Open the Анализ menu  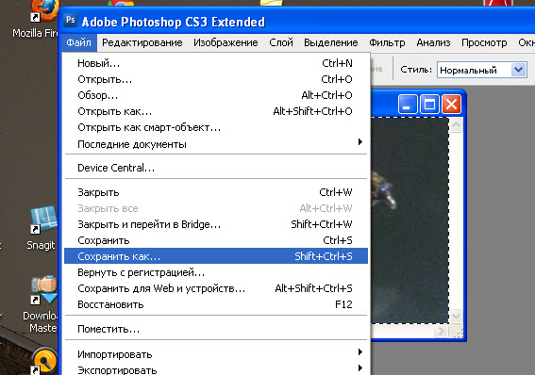(433, 43)
